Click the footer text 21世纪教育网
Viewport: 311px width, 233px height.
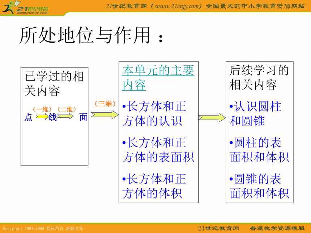pos(218,228)
